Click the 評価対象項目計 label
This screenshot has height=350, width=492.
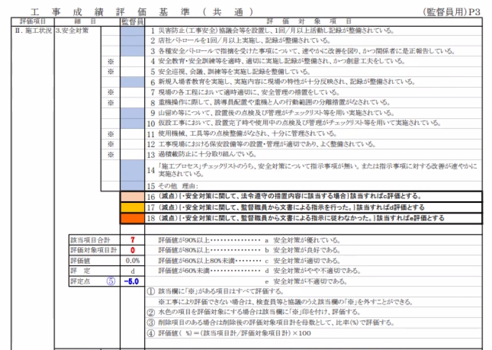pyautogui.click(x=93, y=250)
